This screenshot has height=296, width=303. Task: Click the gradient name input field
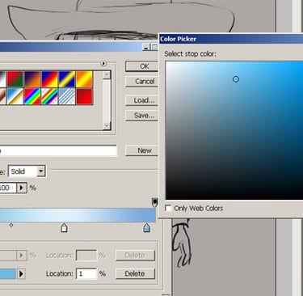tap(58, 150)
